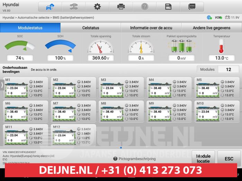
Task: Click the printer icon
Action: pyautogui.click(x=121, y=7)
